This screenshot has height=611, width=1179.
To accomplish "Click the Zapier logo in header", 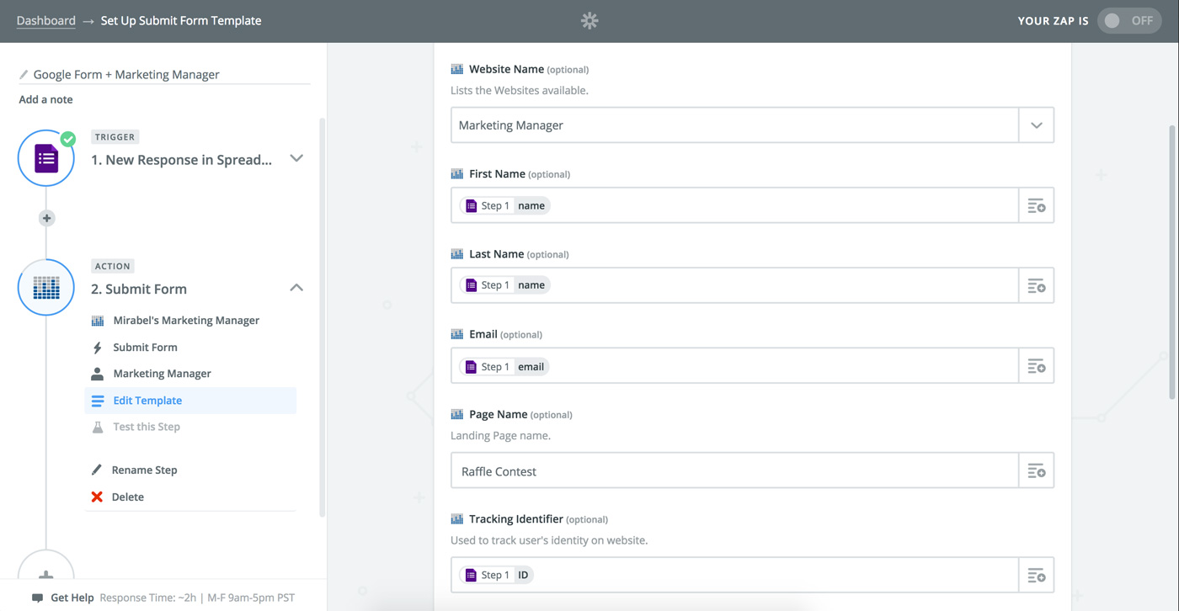I will coord(589,21).
